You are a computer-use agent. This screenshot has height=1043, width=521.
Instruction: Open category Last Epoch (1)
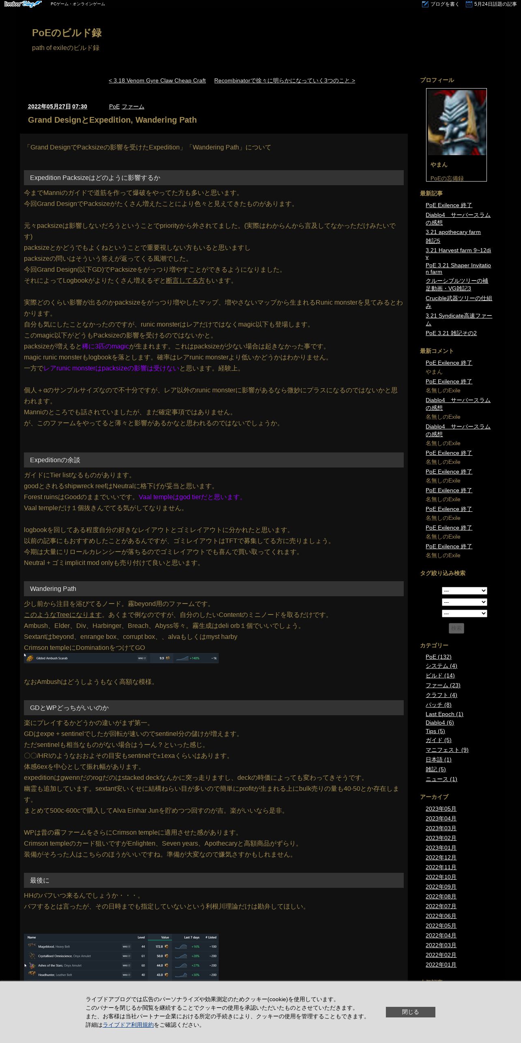444,714
